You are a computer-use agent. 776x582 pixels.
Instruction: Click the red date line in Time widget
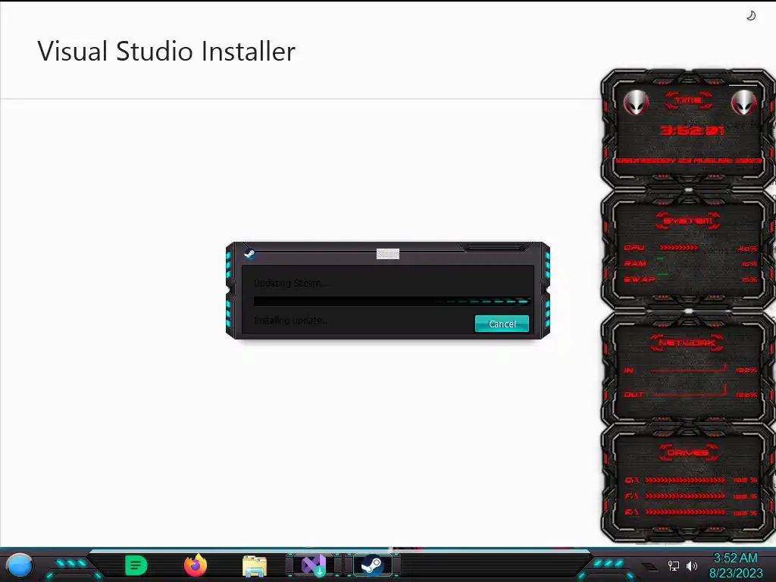click(x=688, y=161)
